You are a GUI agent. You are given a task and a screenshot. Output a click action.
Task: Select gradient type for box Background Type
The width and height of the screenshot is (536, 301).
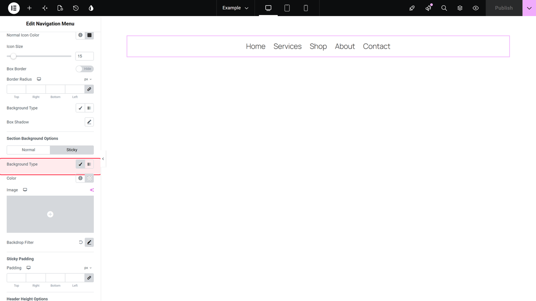point(89,108)
